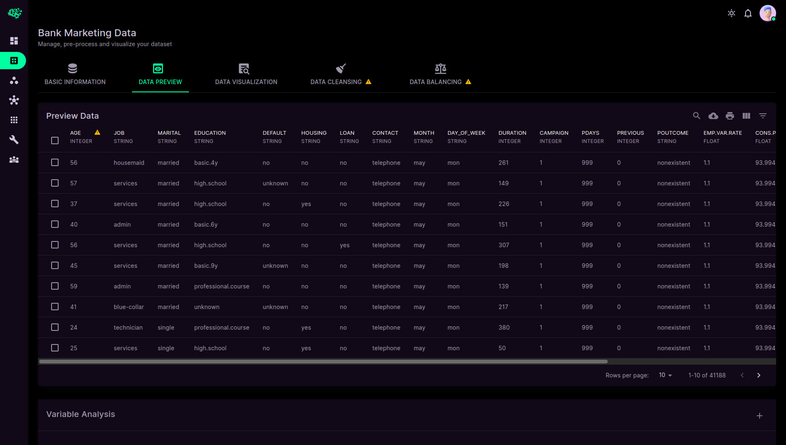Image resolution: width=786 pixels, height=445 pixels.
Task: Click Data Cleansing warning icon
Action: point(368,82)
